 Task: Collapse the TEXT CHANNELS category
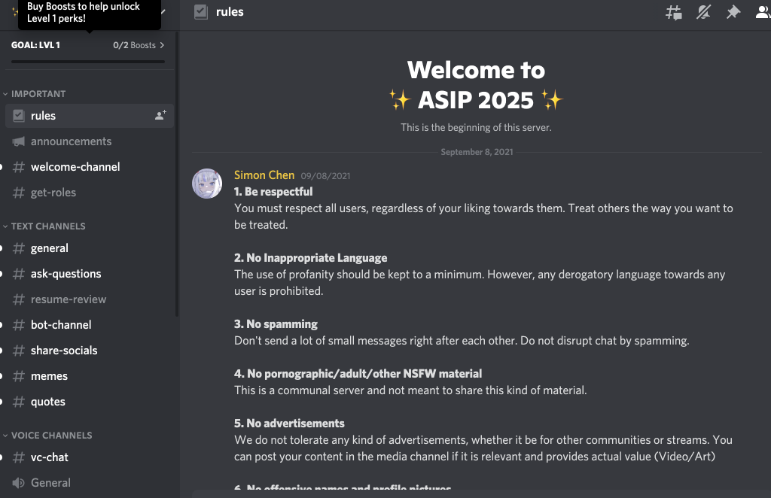tap(47, 226)
